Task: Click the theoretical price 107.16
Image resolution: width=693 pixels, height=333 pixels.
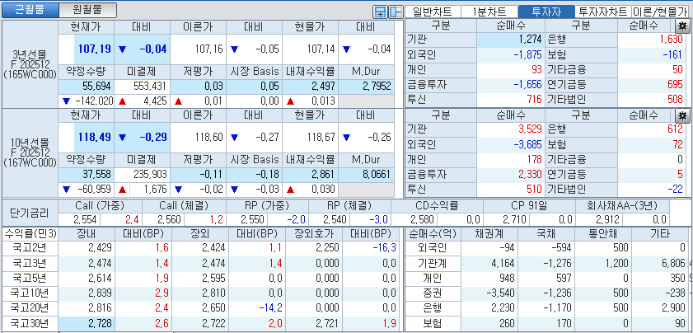Action: (x=208, y=49)
